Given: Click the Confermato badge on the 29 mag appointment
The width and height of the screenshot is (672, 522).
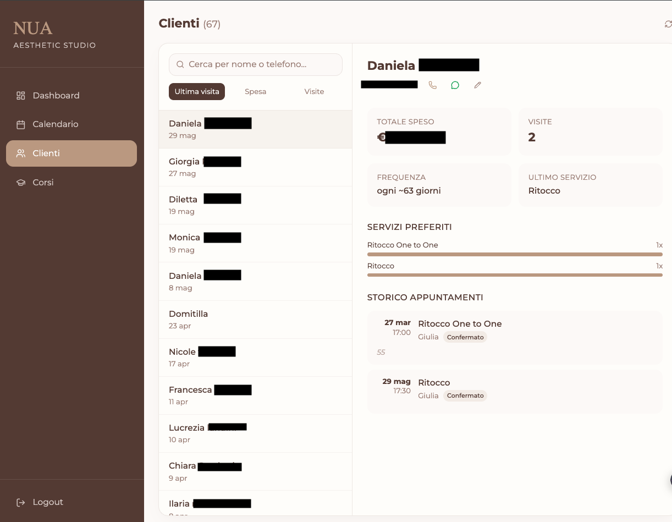Looking at the screenshot, I should point(465,395).
